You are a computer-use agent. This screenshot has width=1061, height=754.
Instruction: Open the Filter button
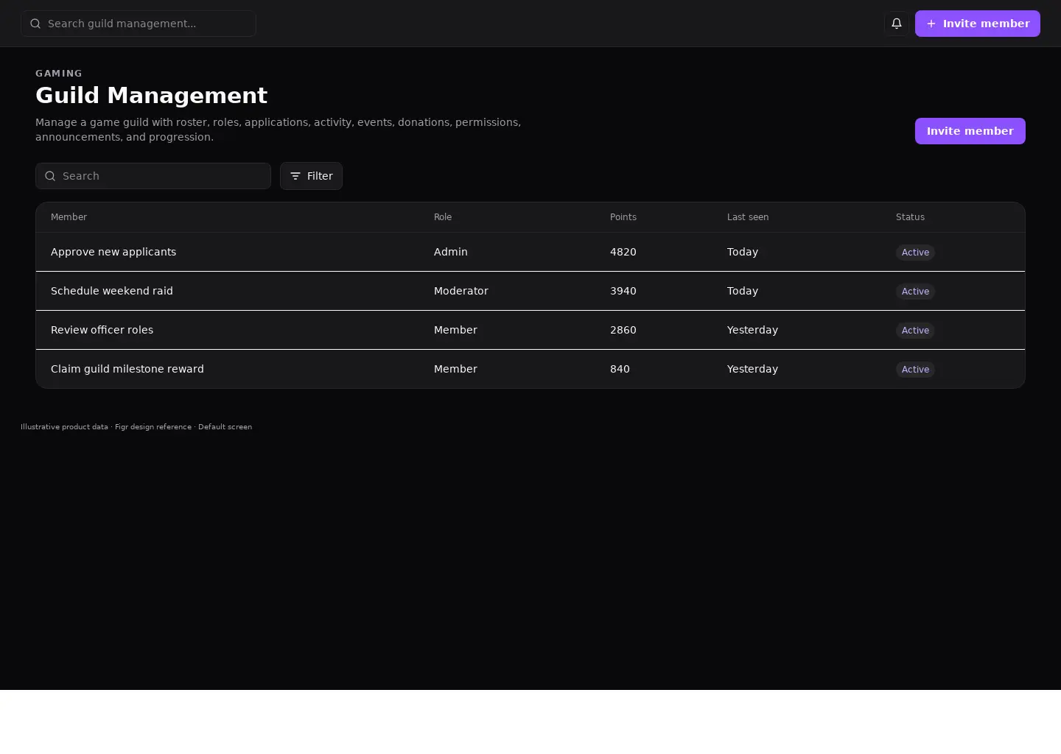pos(311,176)
